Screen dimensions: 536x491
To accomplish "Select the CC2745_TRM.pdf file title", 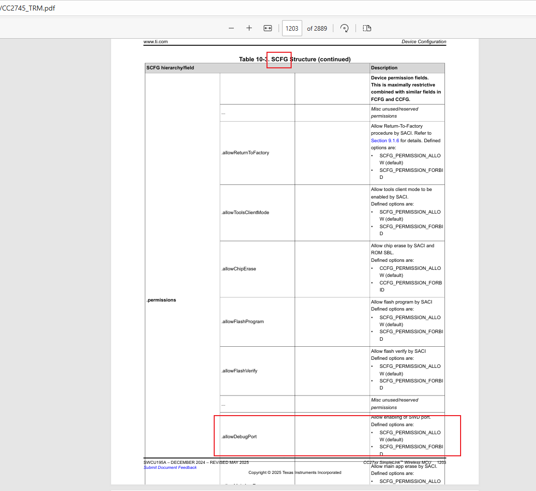I will click(x=27, y=8).
